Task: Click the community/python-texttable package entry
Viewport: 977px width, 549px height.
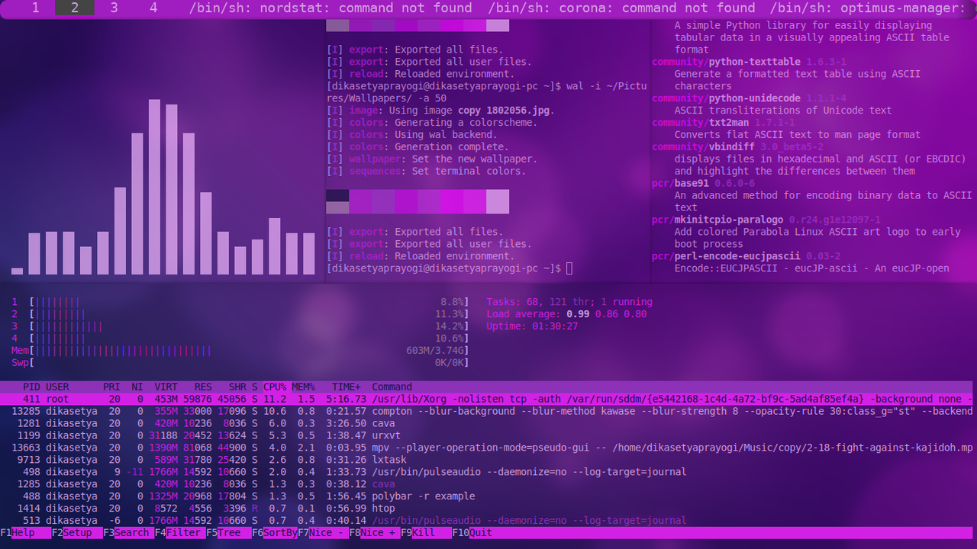Action: [x=749, y=62]
